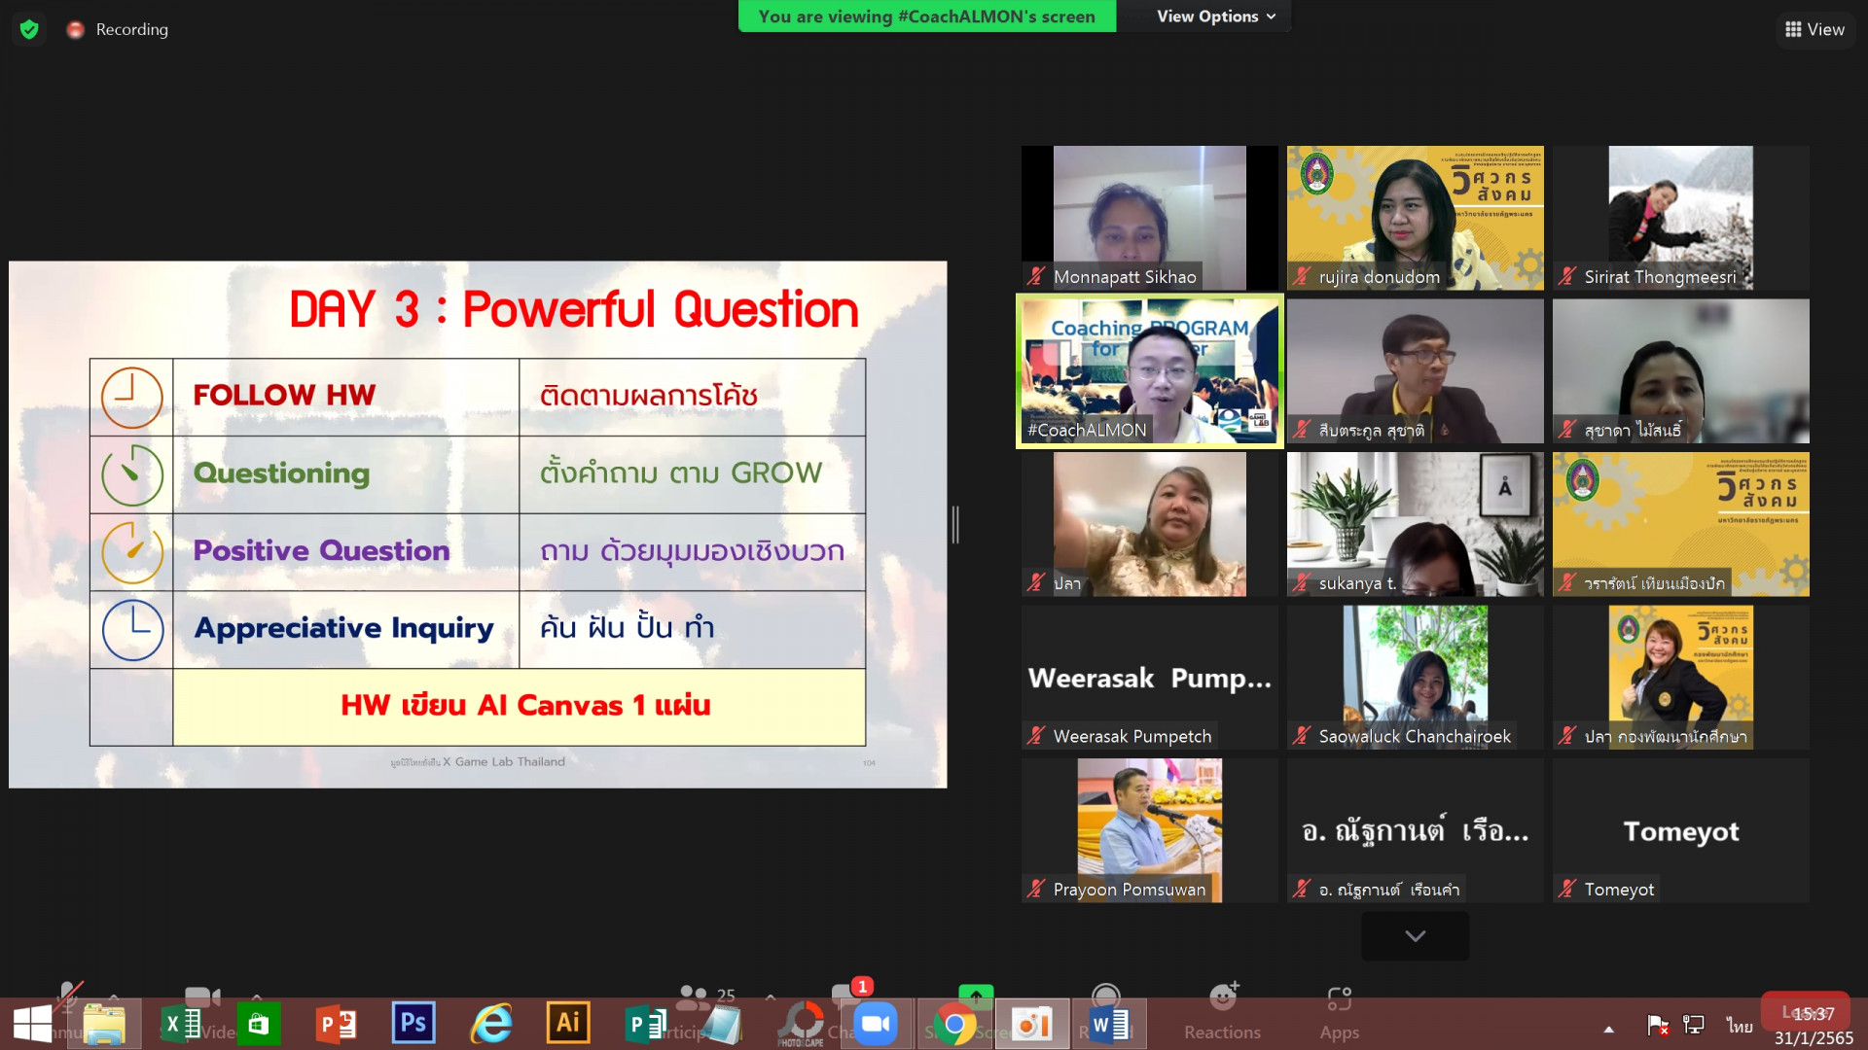Select สืบตระกูล สุชาติ video tile
The image size is (1868, 1050).
[x=1415, y=370]
